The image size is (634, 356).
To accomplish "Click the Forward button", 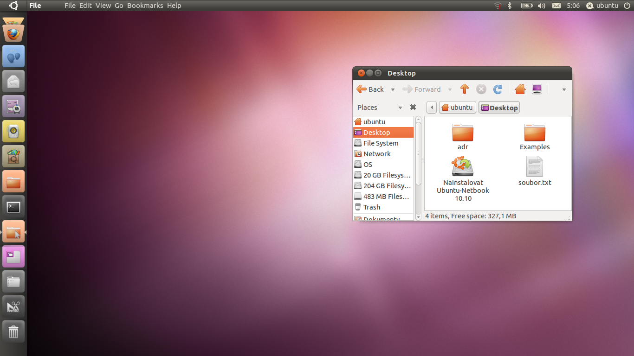I will 421,89.
